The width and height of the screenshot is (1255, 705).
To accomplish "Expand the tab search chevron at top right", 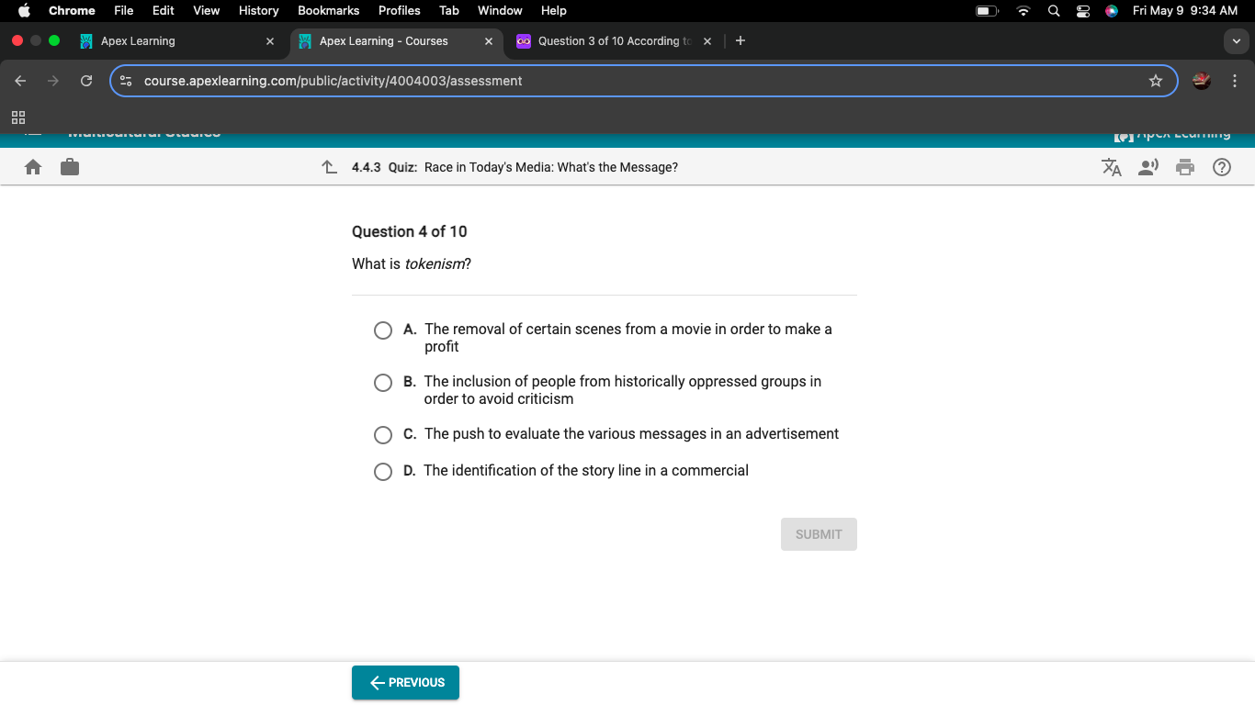I will point(1235,41).
